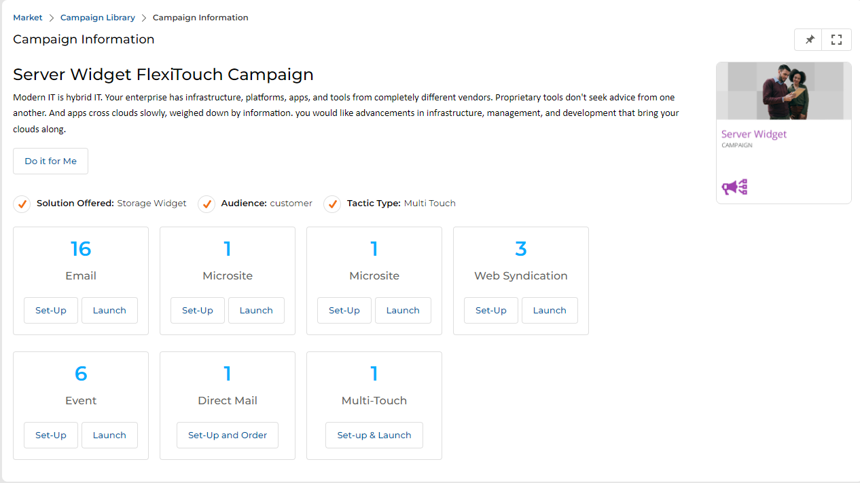Viewport: 860px width, 483px height.
Task: Click the Email count 16
Action: [x=81, y=249]
